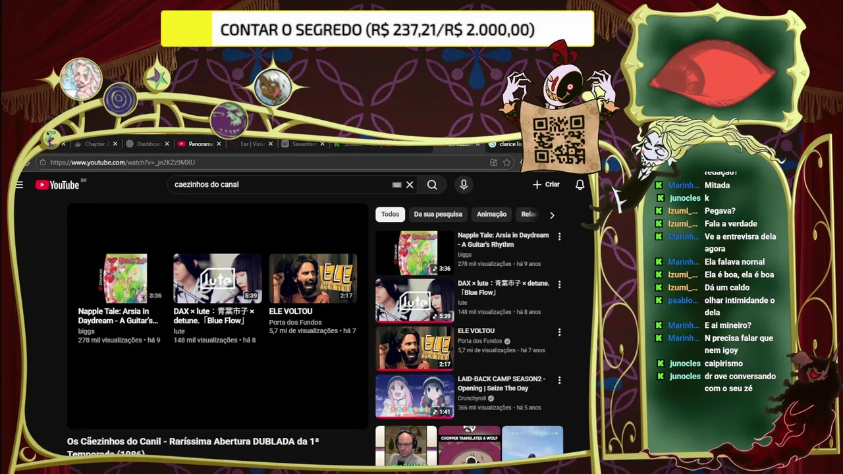
Task: Click the QR code on the overlay
Action: pyautogui.click(x=558, y=140)
